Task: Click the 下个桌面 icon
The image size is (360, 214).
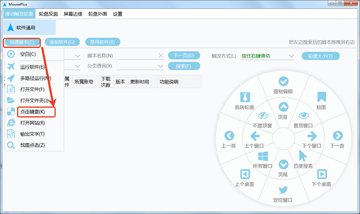Action: (x=322, y=174)
